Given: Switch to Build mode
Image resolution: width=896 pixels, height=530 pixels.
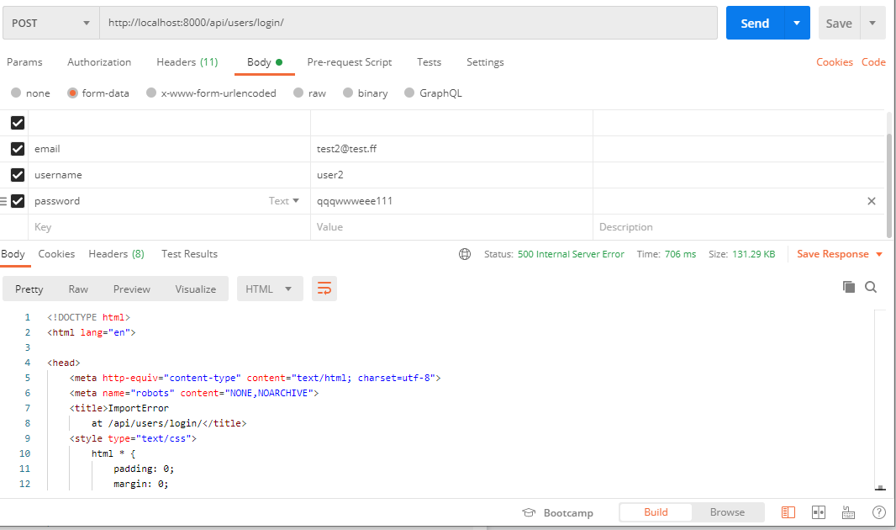Looking at the screenshot, I should 656,512.
